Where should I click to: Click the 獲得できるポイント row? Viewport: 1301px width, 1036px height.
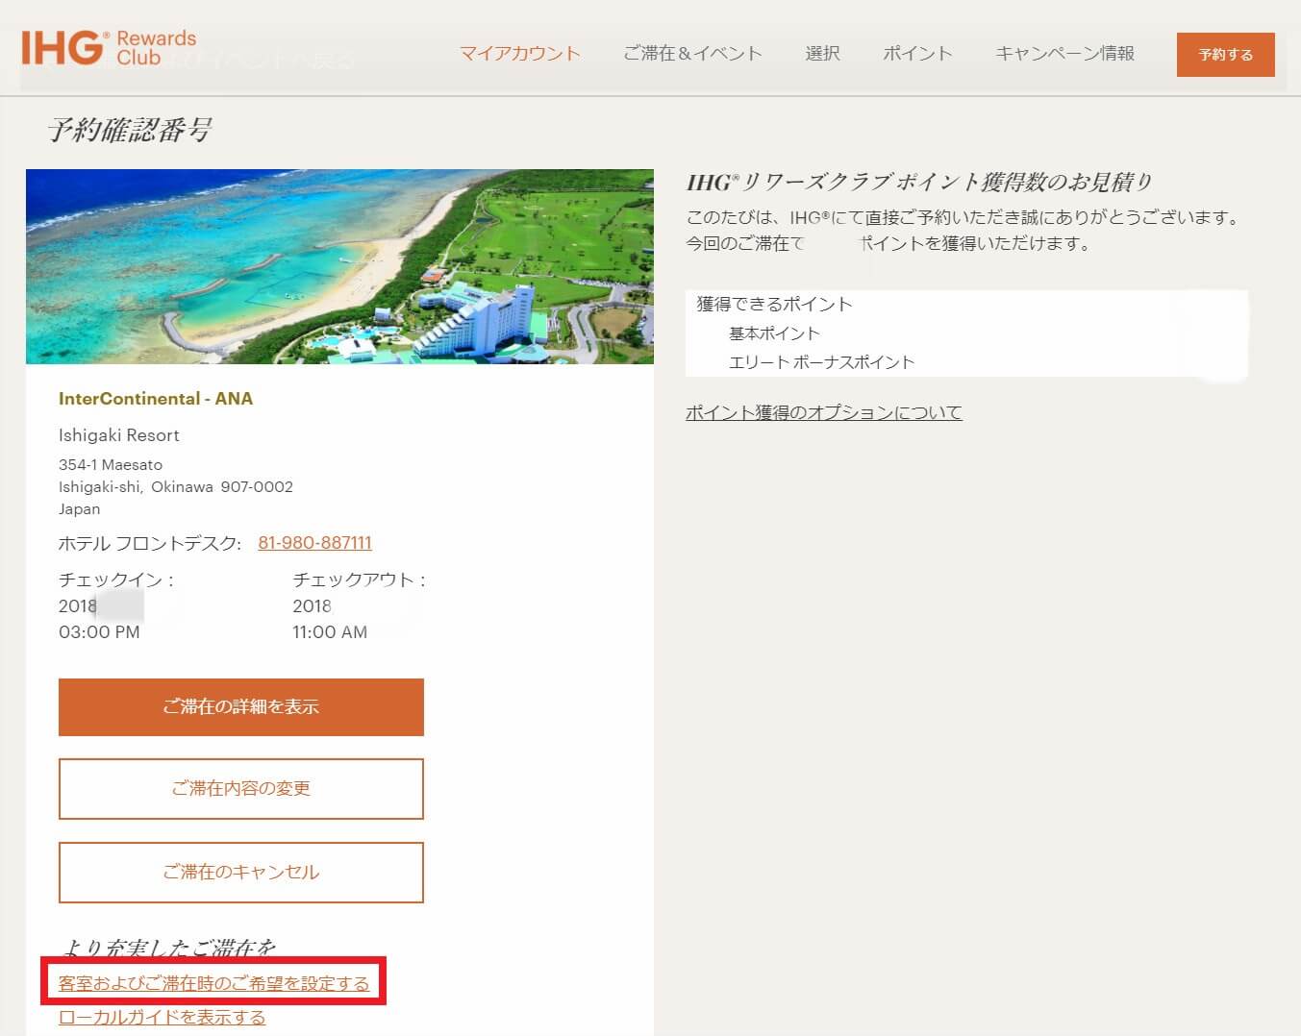774,304
